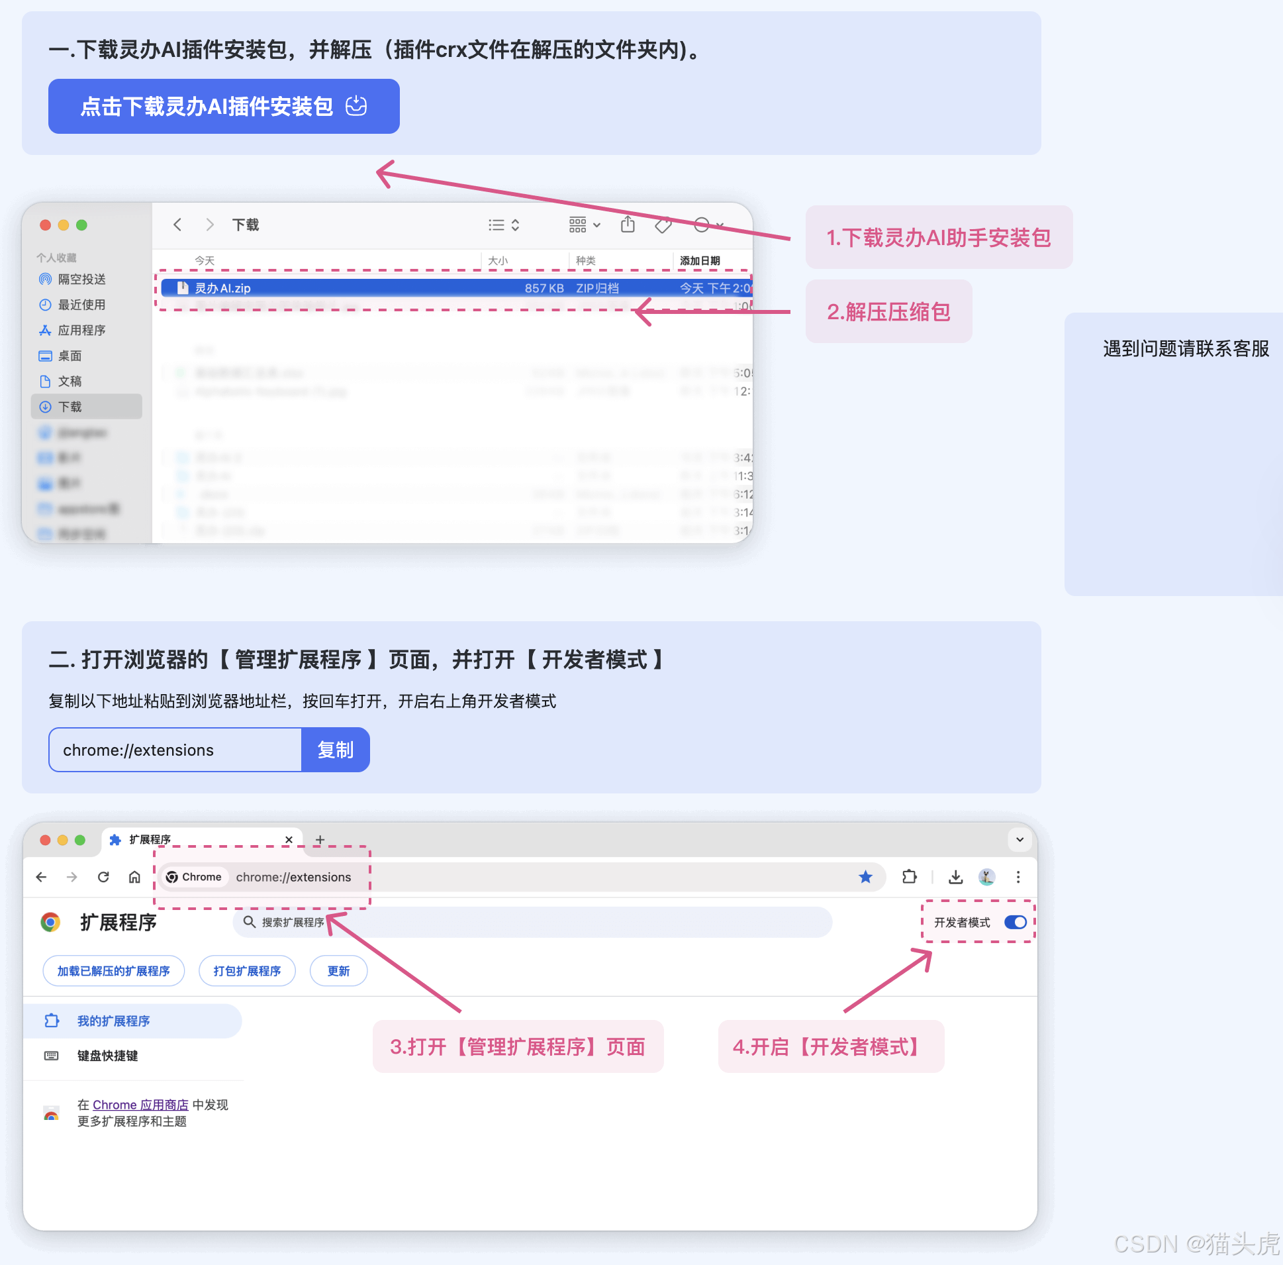Screen dimensions: 1283x1265
Task: Sort by 种类 column header
Action: point(586,260)
